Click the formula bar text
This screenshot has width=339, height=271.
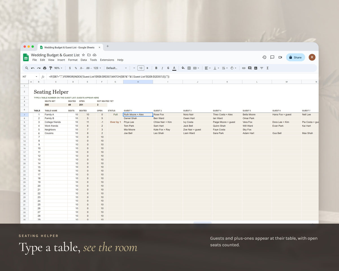(x=109, y=77)
